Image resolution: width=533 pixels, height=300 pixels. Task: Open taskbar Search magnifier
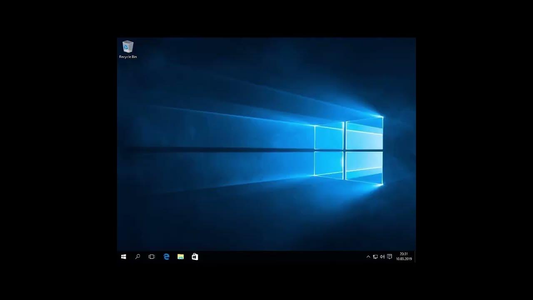pyautogui.click(x=138, y=257)
